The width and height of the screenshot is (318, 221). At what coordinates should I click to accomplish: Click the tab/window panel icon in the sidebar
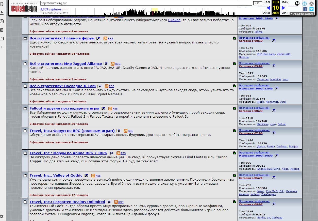(2, 39)
